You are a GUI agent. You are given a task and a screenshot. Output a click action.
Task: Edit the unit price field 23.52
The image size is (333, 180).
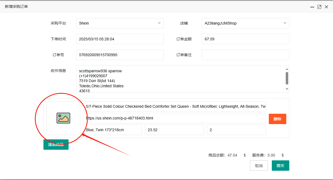point(174,130)
